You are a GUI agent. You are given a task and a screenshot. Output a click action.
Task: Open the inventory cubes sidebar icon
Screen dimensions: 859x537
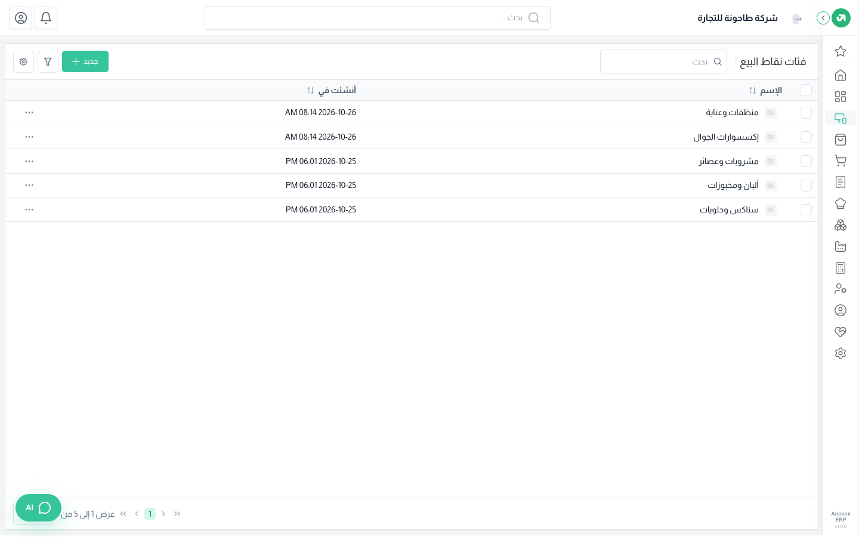pyautogui.click(x=841, y=225)
